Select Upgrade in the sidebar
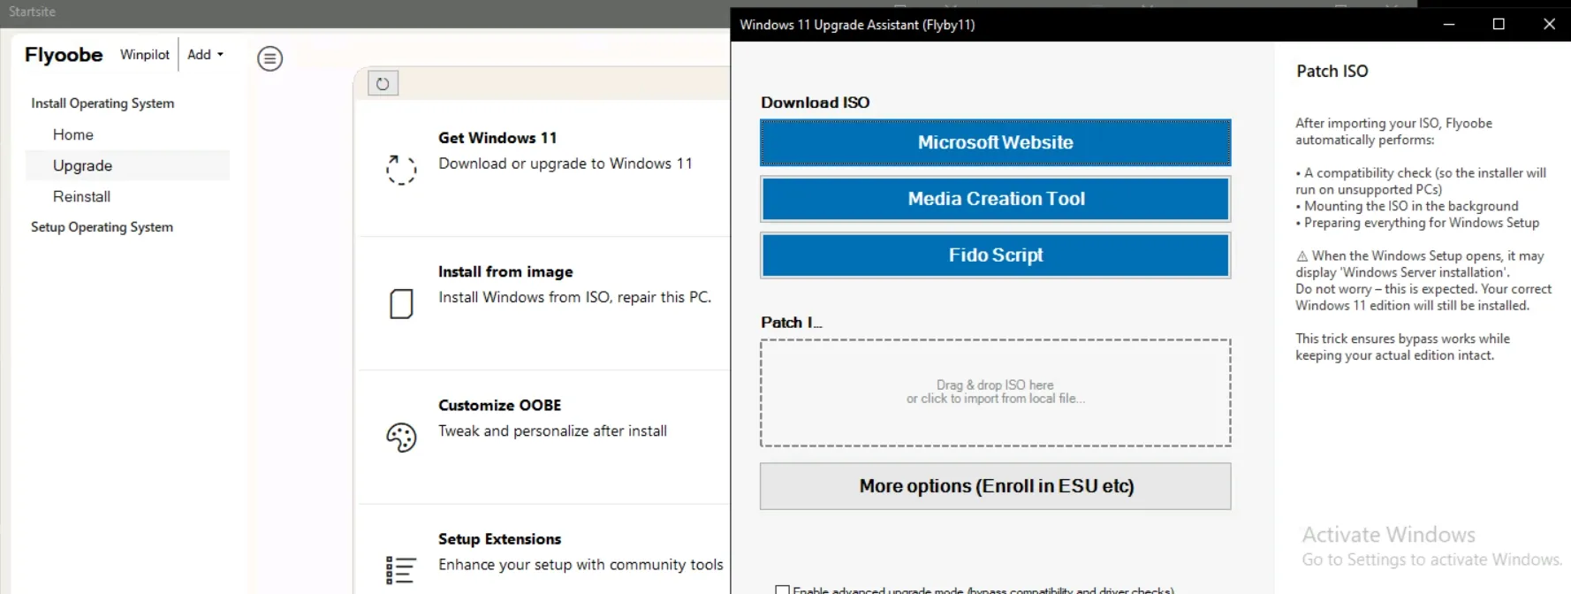Viewport: 1571px width, 594px height. click(x=128, y=165)
